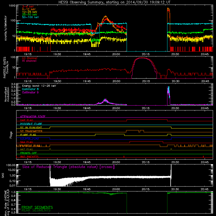Click the raised FLARE FLAG segment near 19:55
216x216 pixels.
tap(110, 134)
